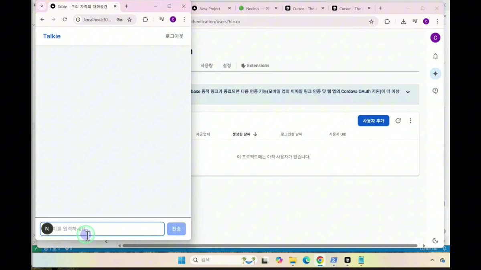The image size is (481, 270).
Task: Click the 전송 send button
Action: point(176,229)
